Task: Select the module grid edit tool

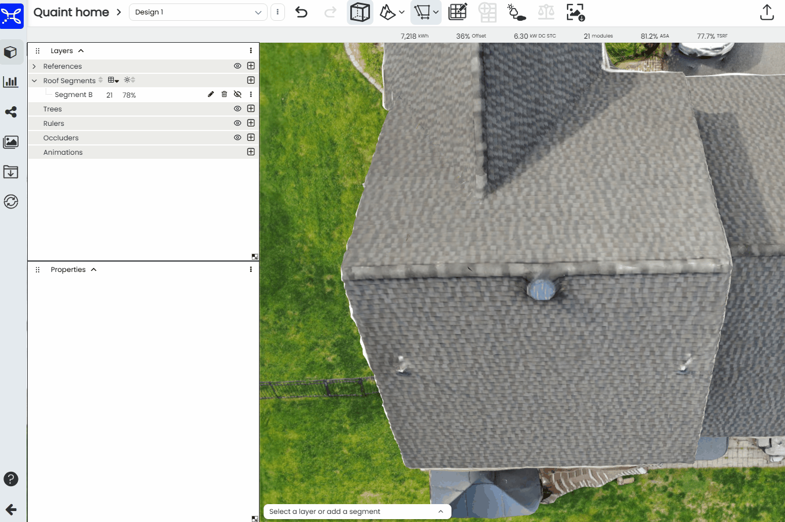Action: (x=457, y=12)
